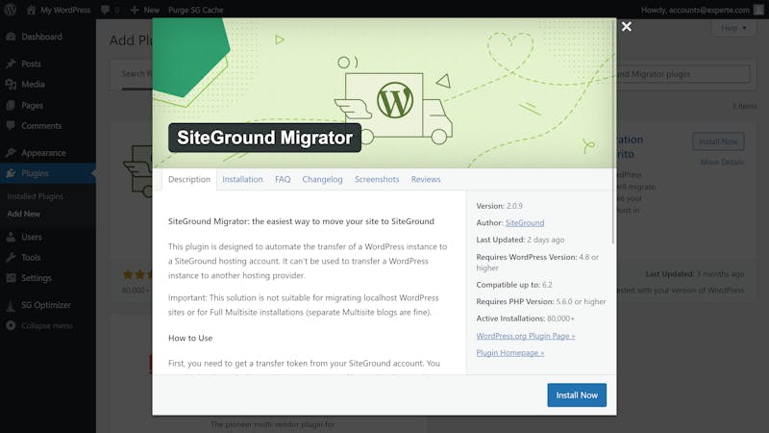Screen dimensions: 769x433
Task: Open comments bubble in admin bar
Action: 105,10
